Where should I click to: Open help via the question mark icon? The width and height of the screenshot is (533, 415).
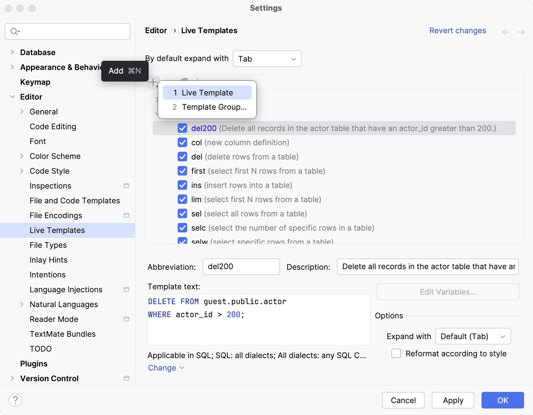tap(16, 400)
